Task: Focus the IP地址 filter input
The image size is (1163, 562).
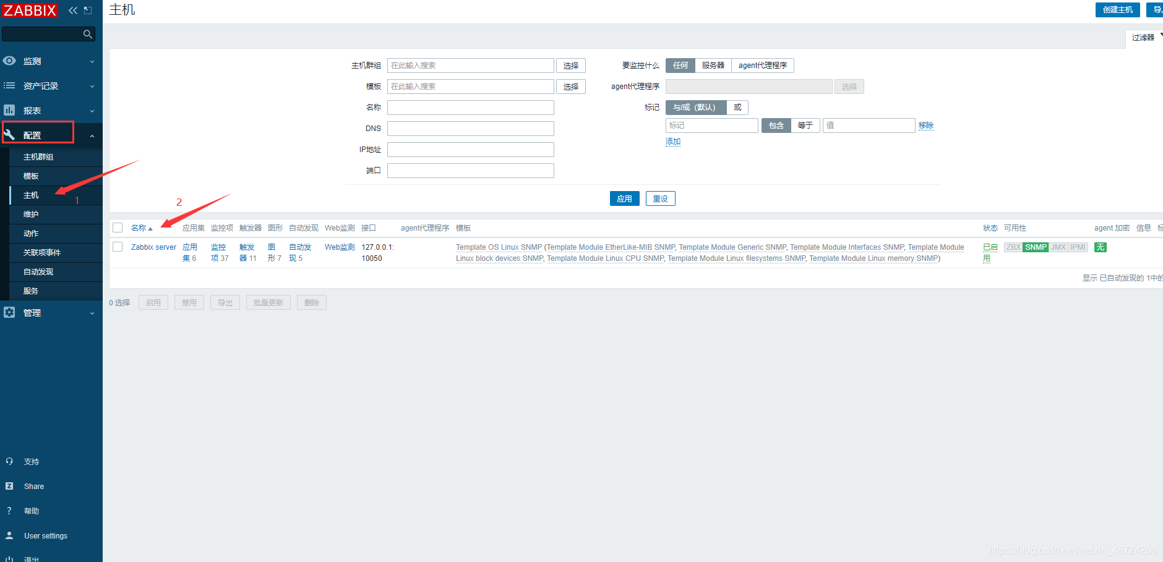Action: 471,150
